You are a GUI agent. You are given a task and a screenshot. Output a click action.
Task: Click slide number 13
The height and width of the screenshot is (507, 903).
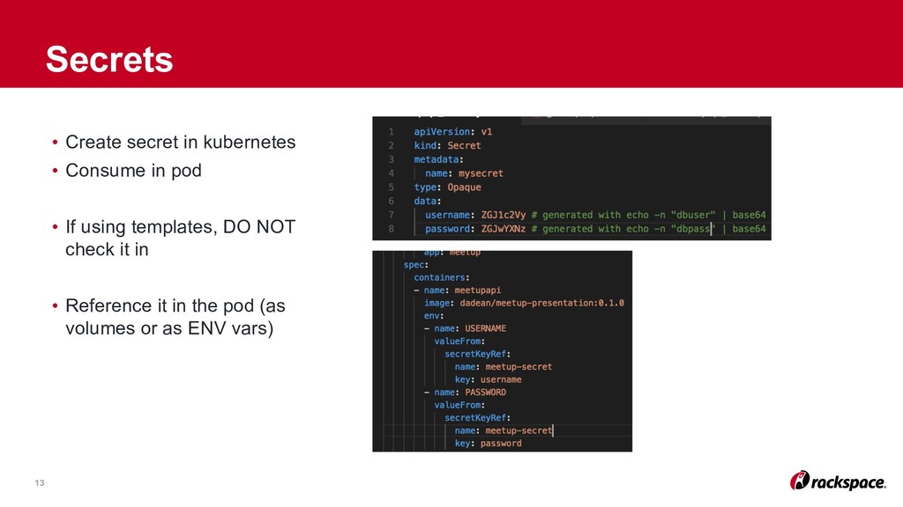39,483
